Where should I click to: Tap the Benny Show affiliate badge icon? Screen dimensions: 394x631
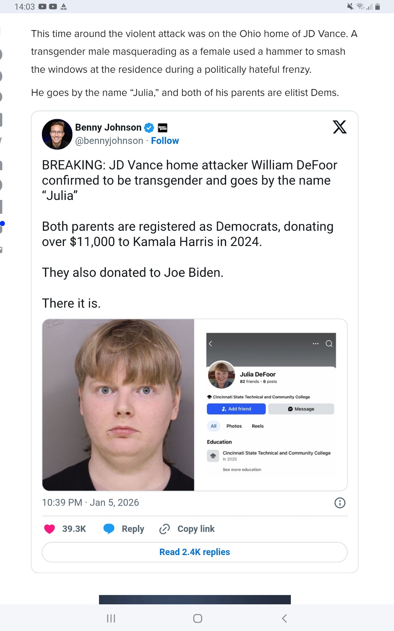click(x=163, y=128)
